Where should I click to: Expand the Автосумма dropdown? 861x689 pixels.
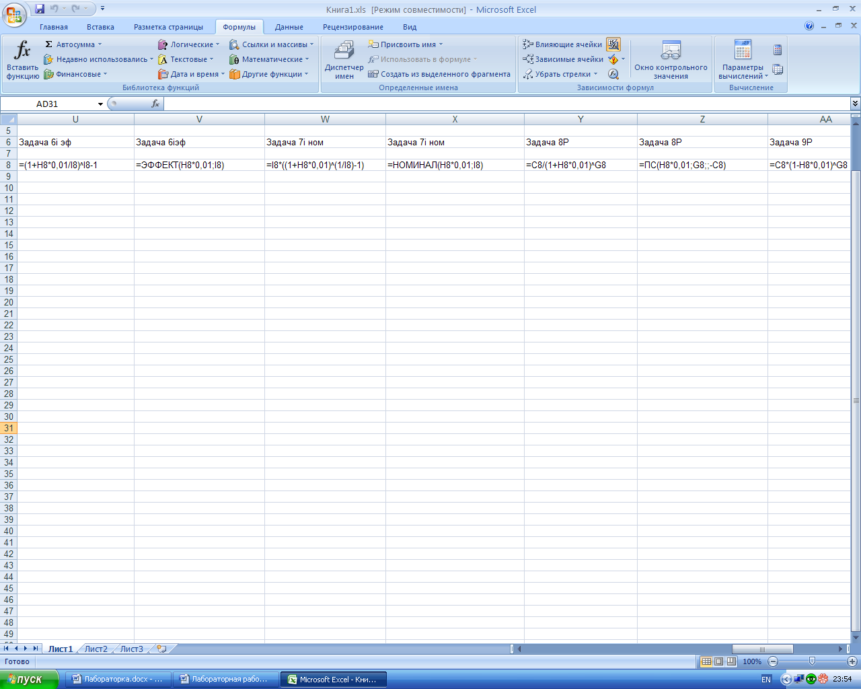pyautogui.click(x=100, y=44)
